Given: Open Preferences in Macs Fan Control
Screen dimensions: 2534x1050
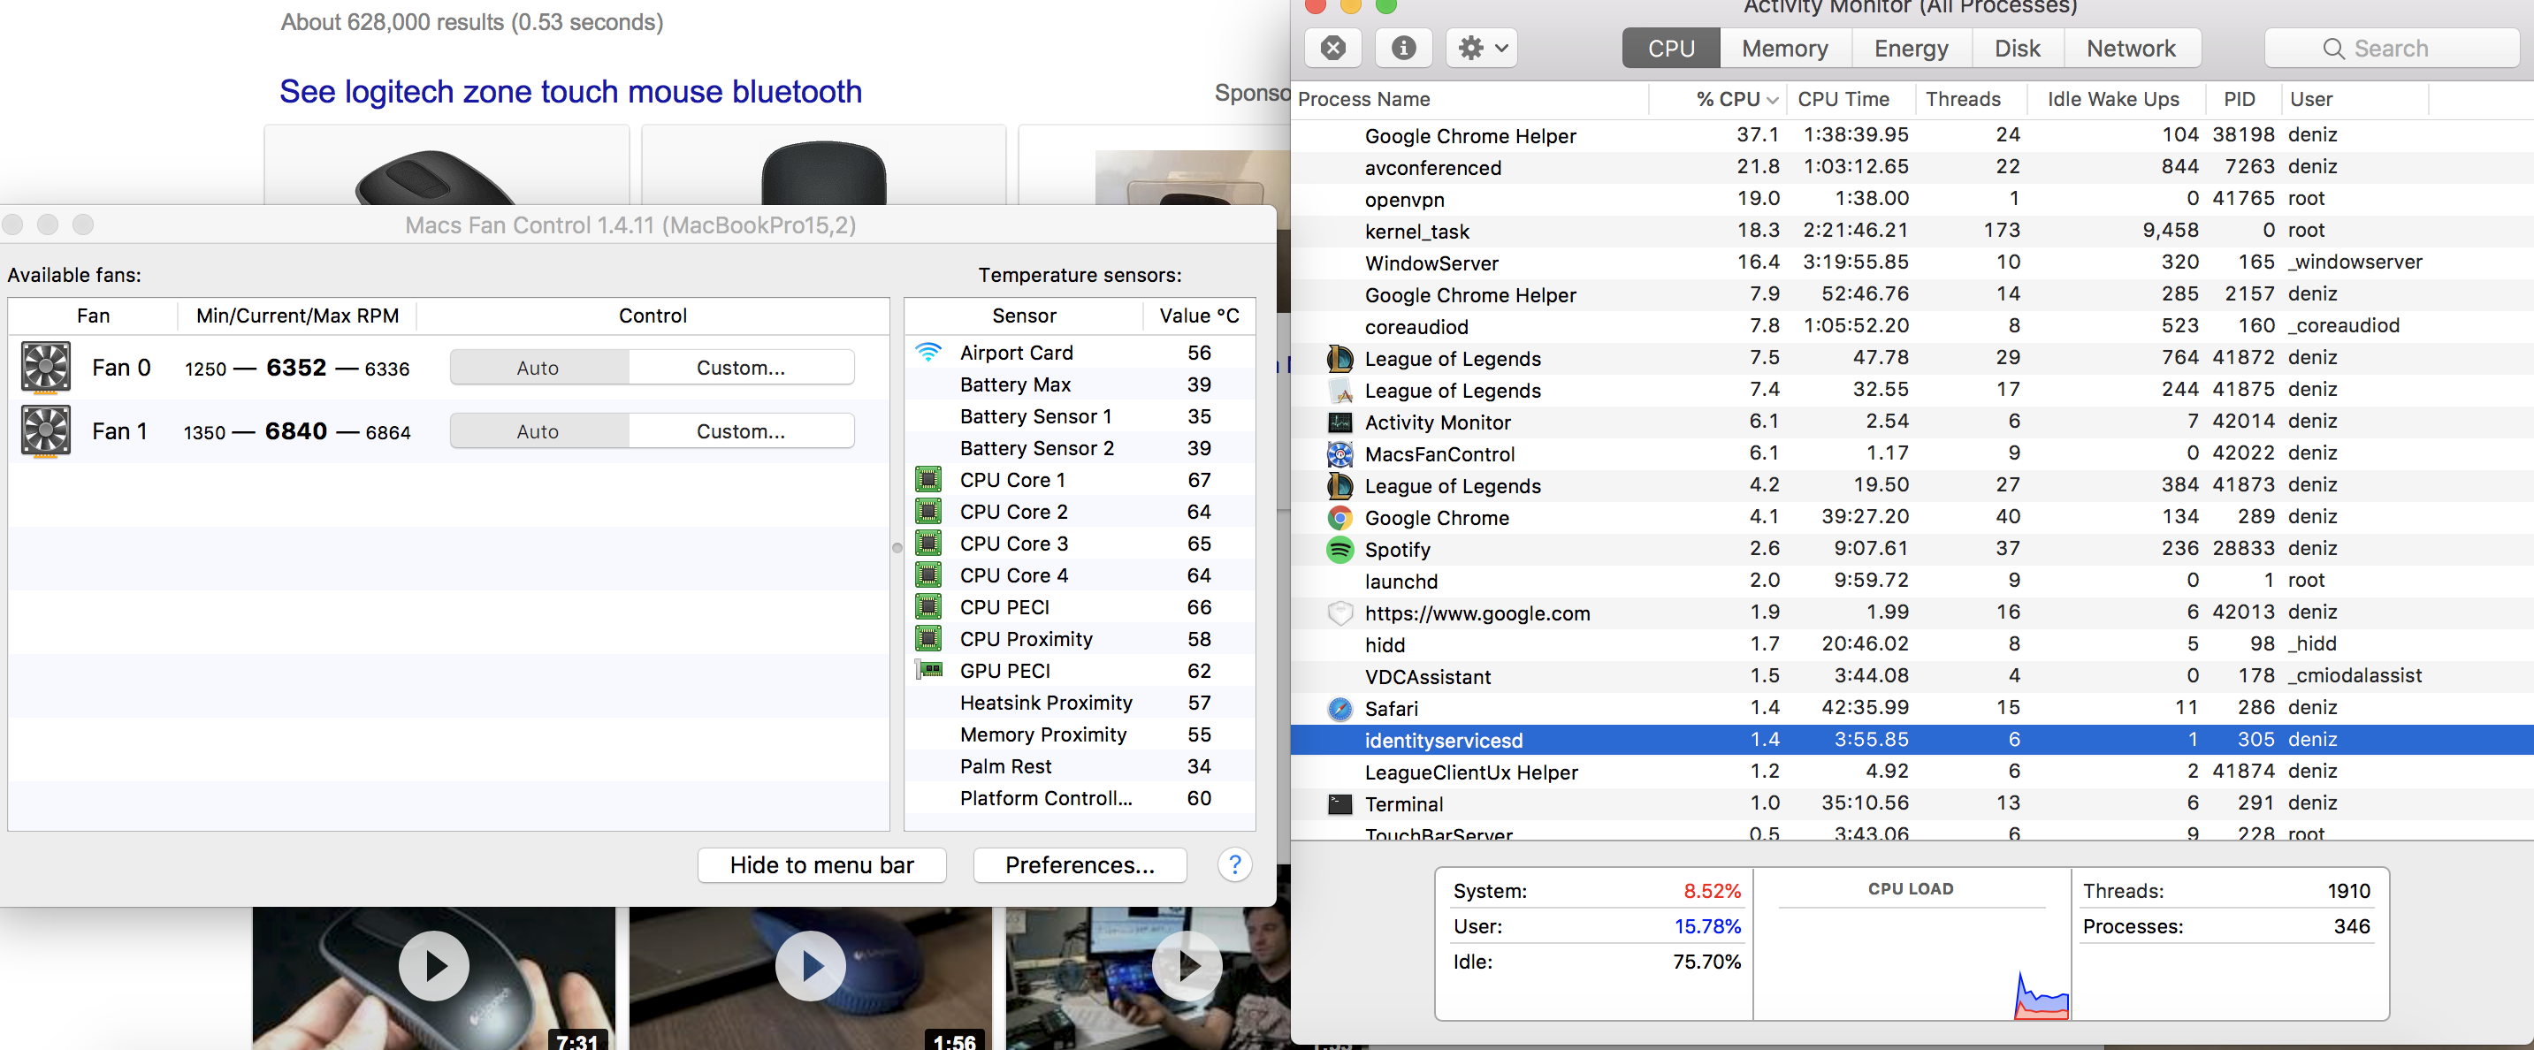Looking at the screenshot, I should pyautogui.click(x=1079, y=865).
